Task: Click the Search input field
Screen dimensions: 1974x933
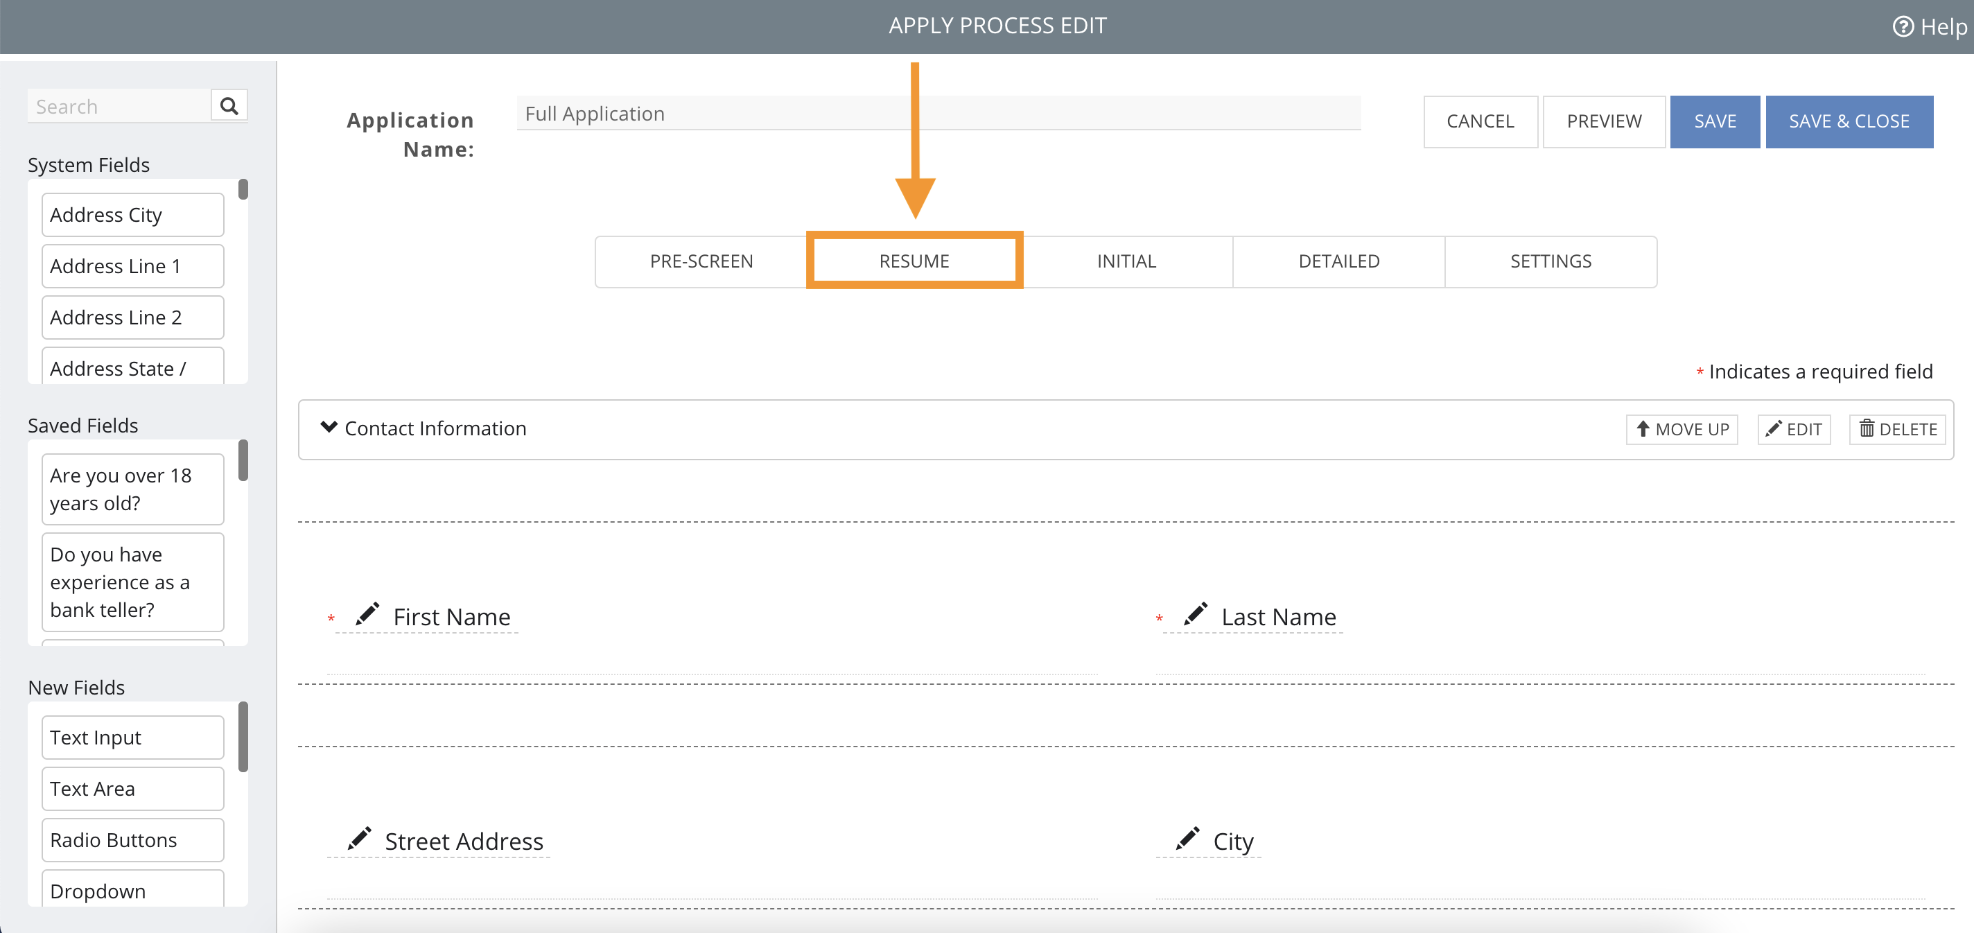Action: click(119, 106)
